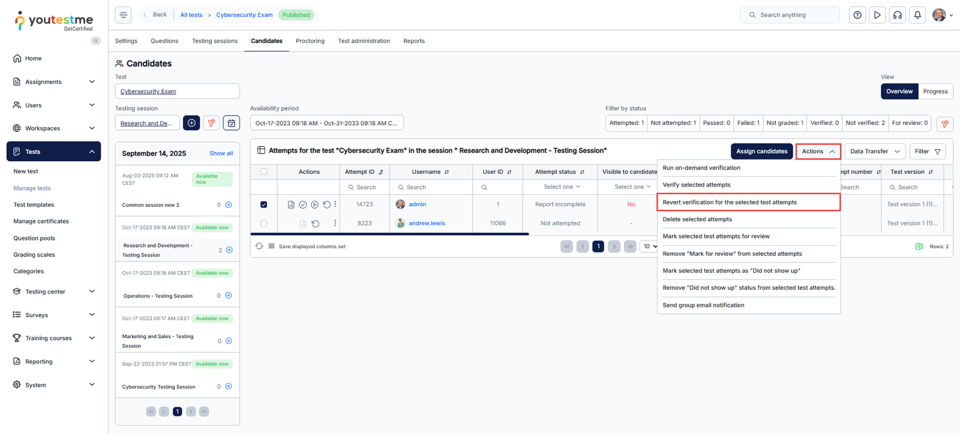Open the notifications bell icon

(917, 15)
